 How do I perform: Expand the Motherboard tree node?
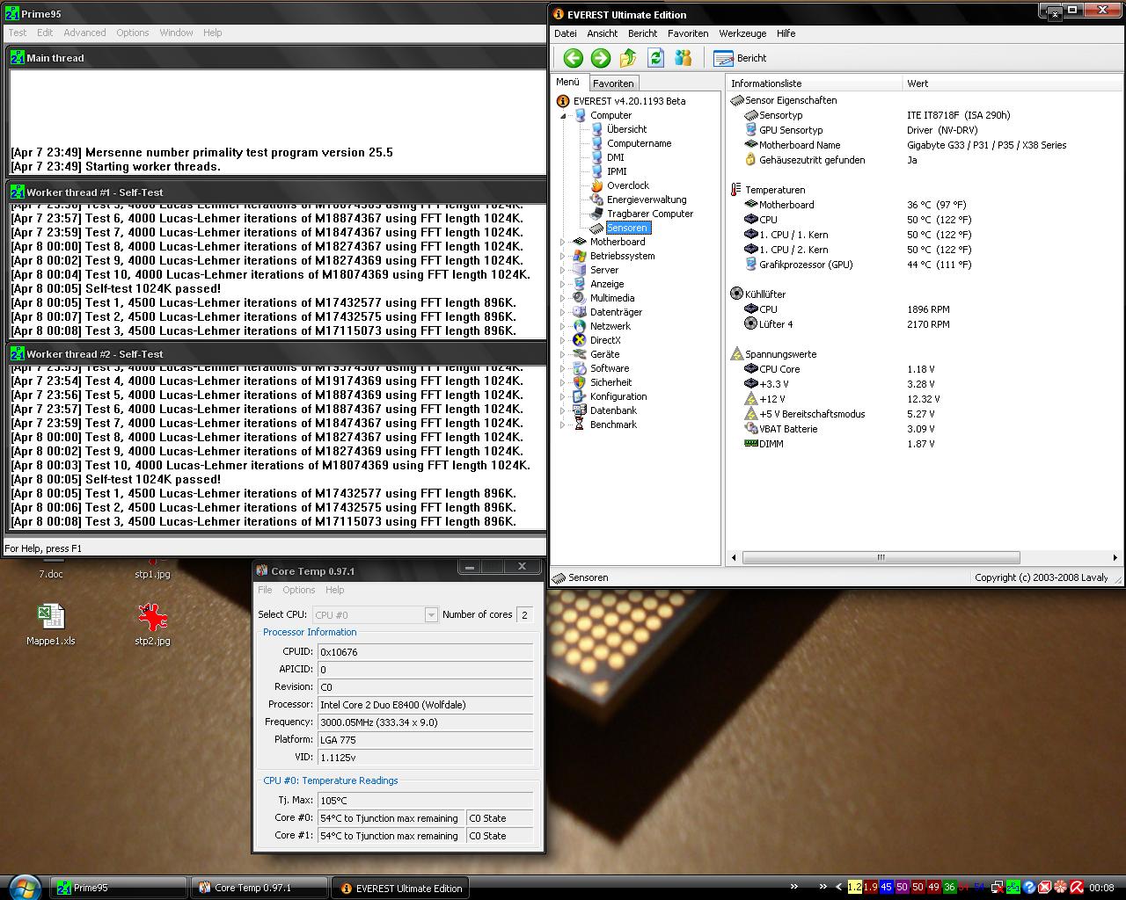pos(563,242)
